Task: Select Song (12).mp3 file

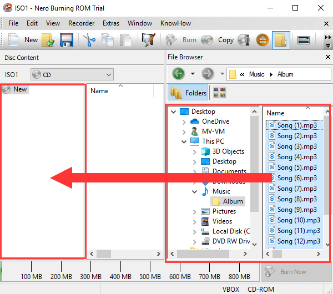Action: coord(294,241)
